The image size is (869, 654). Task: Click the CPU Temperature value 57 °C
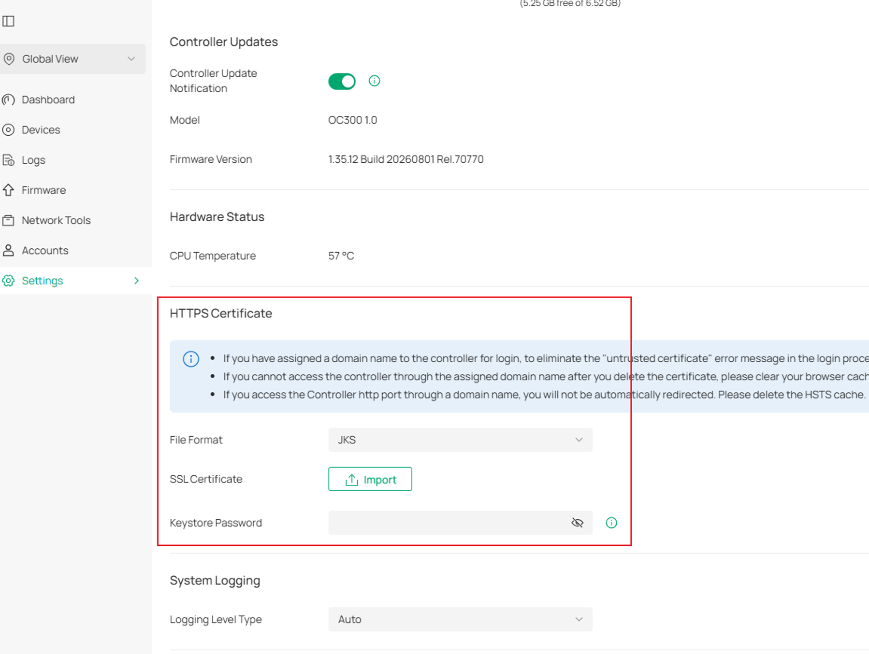pos(341,256)
